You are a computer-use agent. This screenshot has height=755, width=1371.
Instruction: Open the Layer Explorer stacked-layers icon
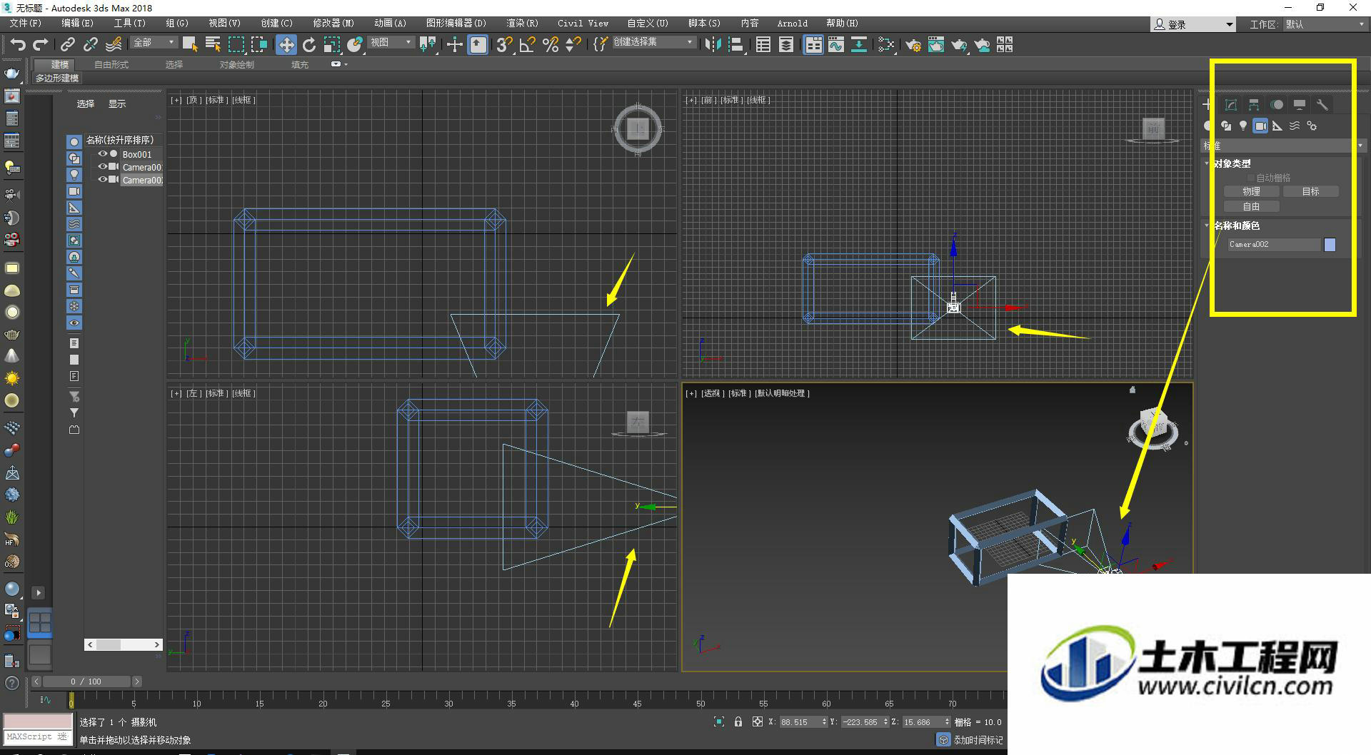[786, 44]
